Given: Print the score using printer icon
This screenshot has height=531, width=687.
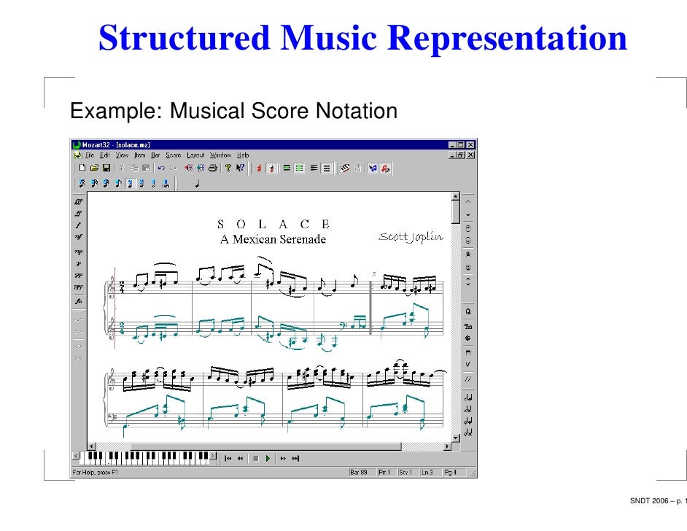Looking at the screenshot, I should point(213,168).
